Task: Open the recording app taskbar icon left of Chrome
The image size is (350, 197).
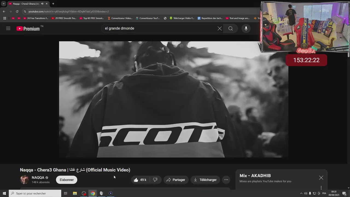Action: point(84,193)
